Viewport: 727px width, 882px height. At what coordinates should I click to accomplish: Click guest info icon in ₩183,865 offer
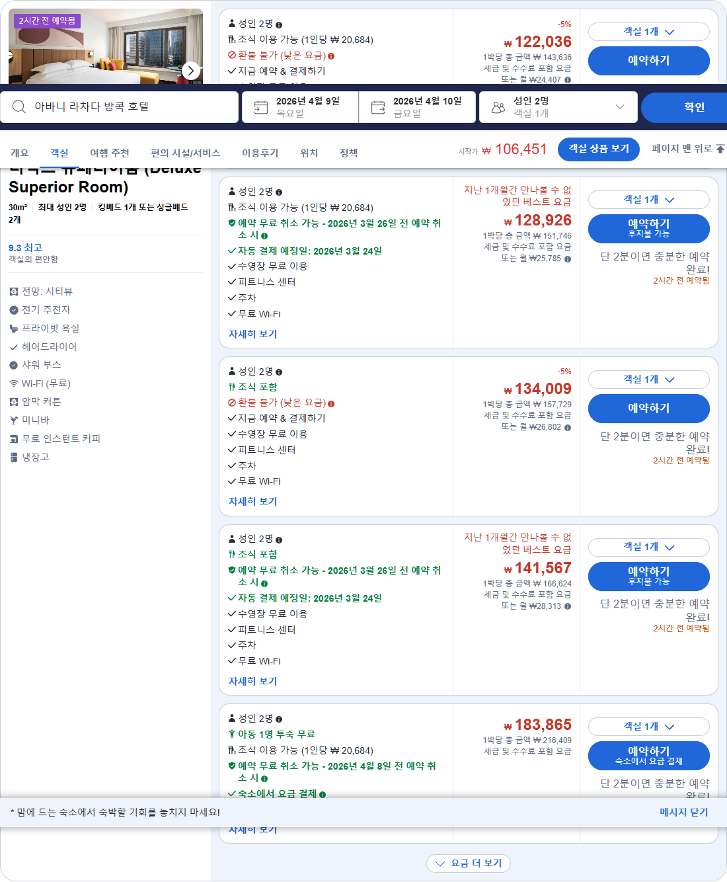pyautogui.click(x=279, y=719)
